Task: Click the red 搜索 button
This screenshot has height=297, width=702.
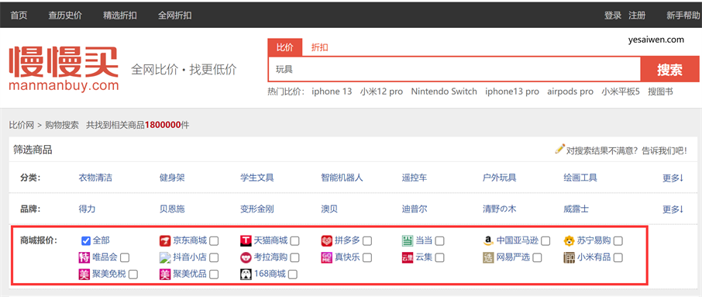Action: pyautogui.click(x=669, y=70)
